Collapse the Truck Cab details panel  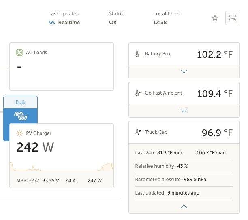pos(184,207)
